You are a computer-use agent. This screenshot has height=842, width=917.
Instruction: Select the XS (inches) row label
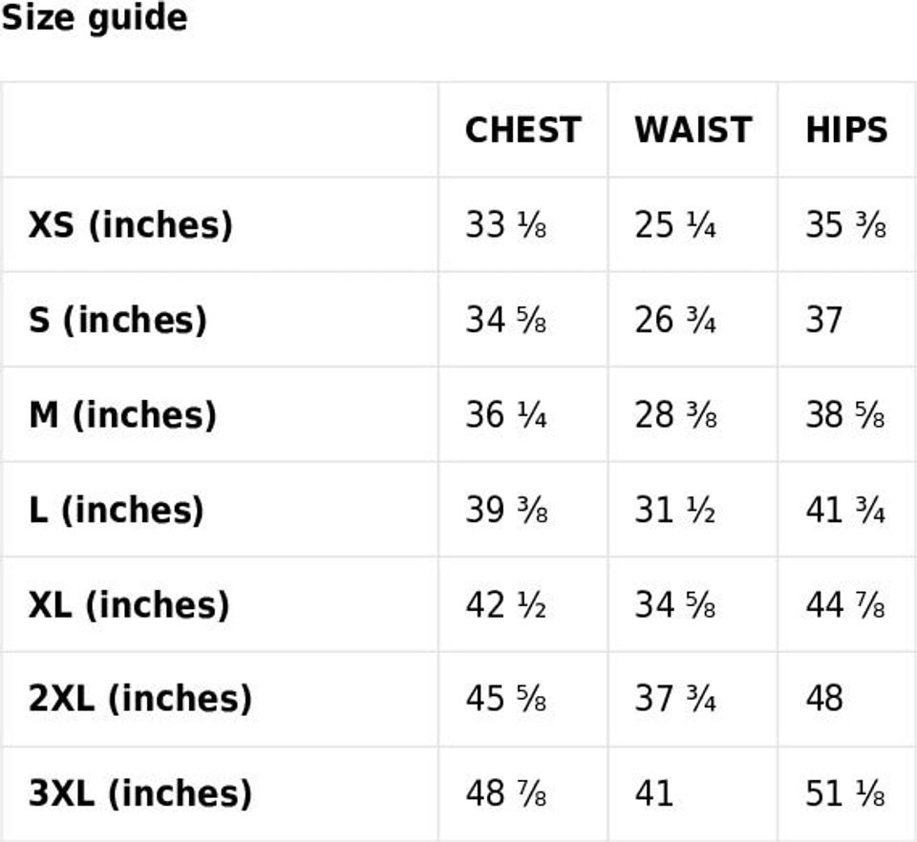(131, 224)
